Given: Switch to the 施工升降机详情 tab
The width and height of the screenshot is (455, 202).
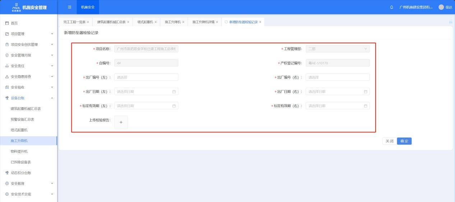Looking at the screenshot, I should click(x=203, y=22).
